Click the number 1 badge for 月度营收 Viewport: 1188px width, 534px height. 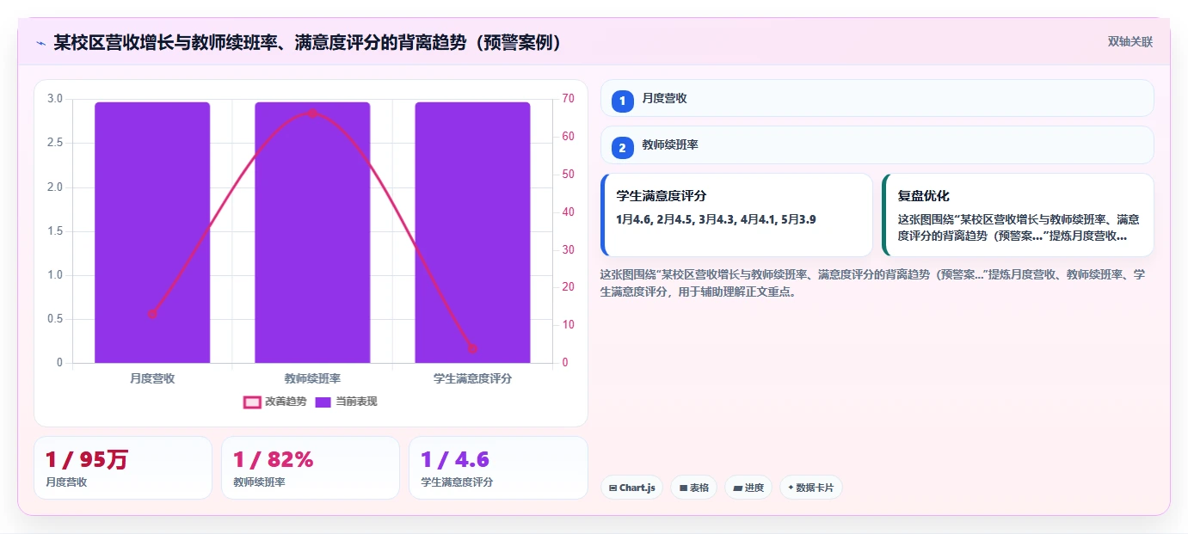623,101
